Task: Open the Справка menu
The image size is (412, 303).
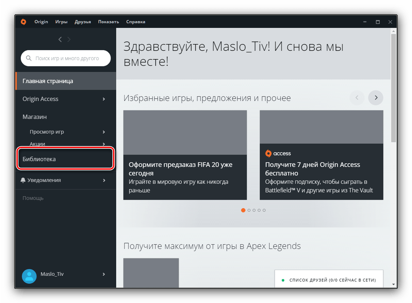Action: coord(136,22)
